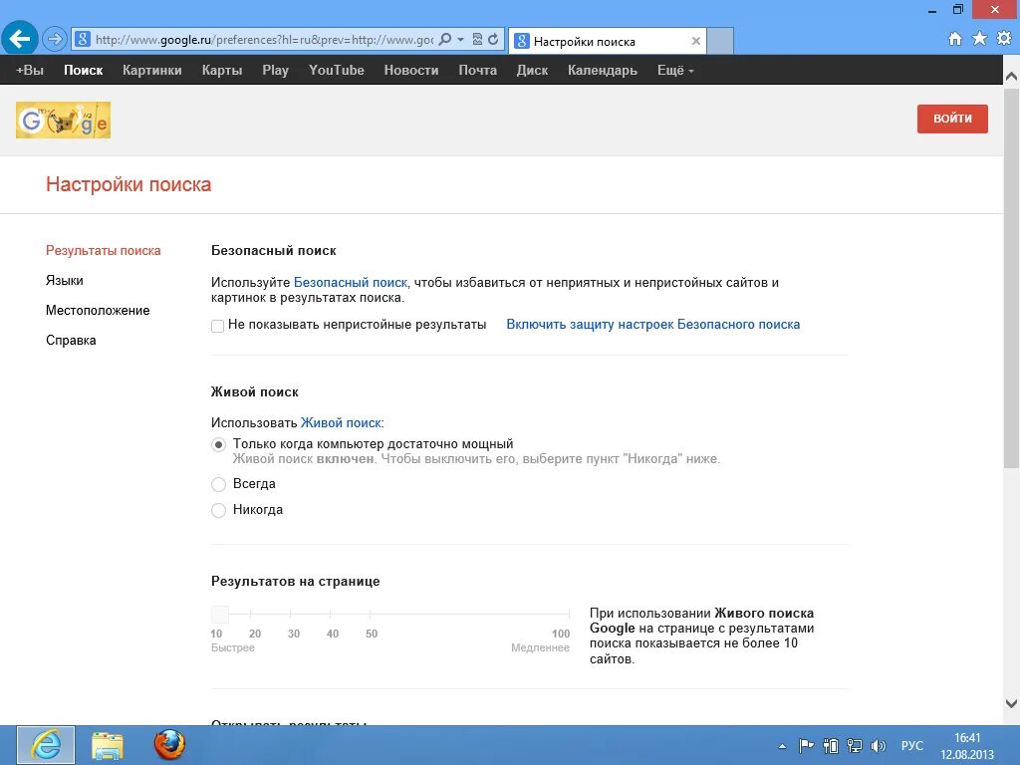Click the Настройки поиска browser tab
This screenshot has height=765, width=1020.
(x=608, y=41)
